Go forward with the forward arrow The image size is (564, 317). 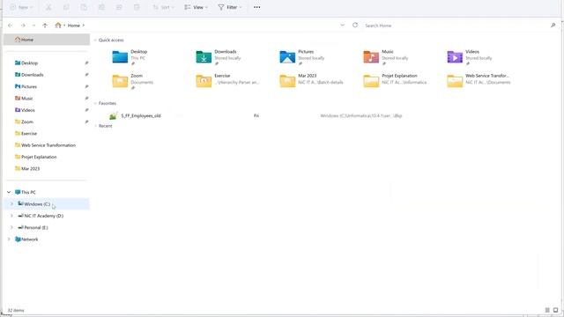23,26
